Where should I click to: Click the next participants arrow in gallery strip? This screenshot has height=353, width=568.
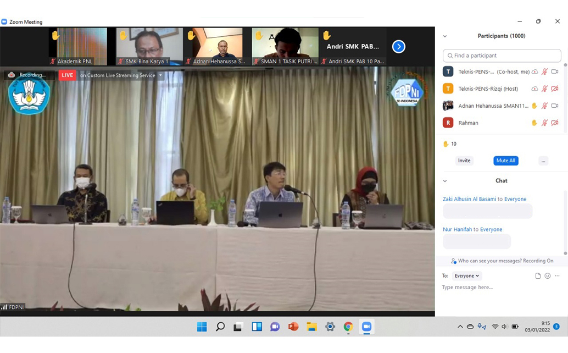tap(399, 47)
